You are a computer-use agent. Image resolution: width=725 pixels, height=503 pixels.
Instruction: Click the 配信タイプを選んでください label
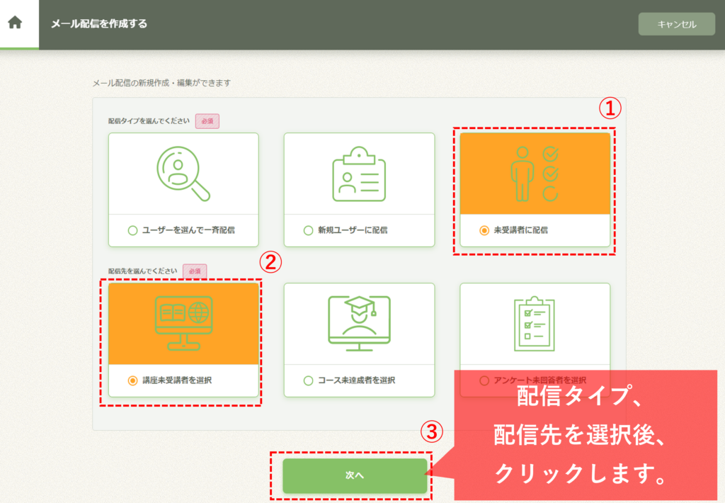[149, 120]
